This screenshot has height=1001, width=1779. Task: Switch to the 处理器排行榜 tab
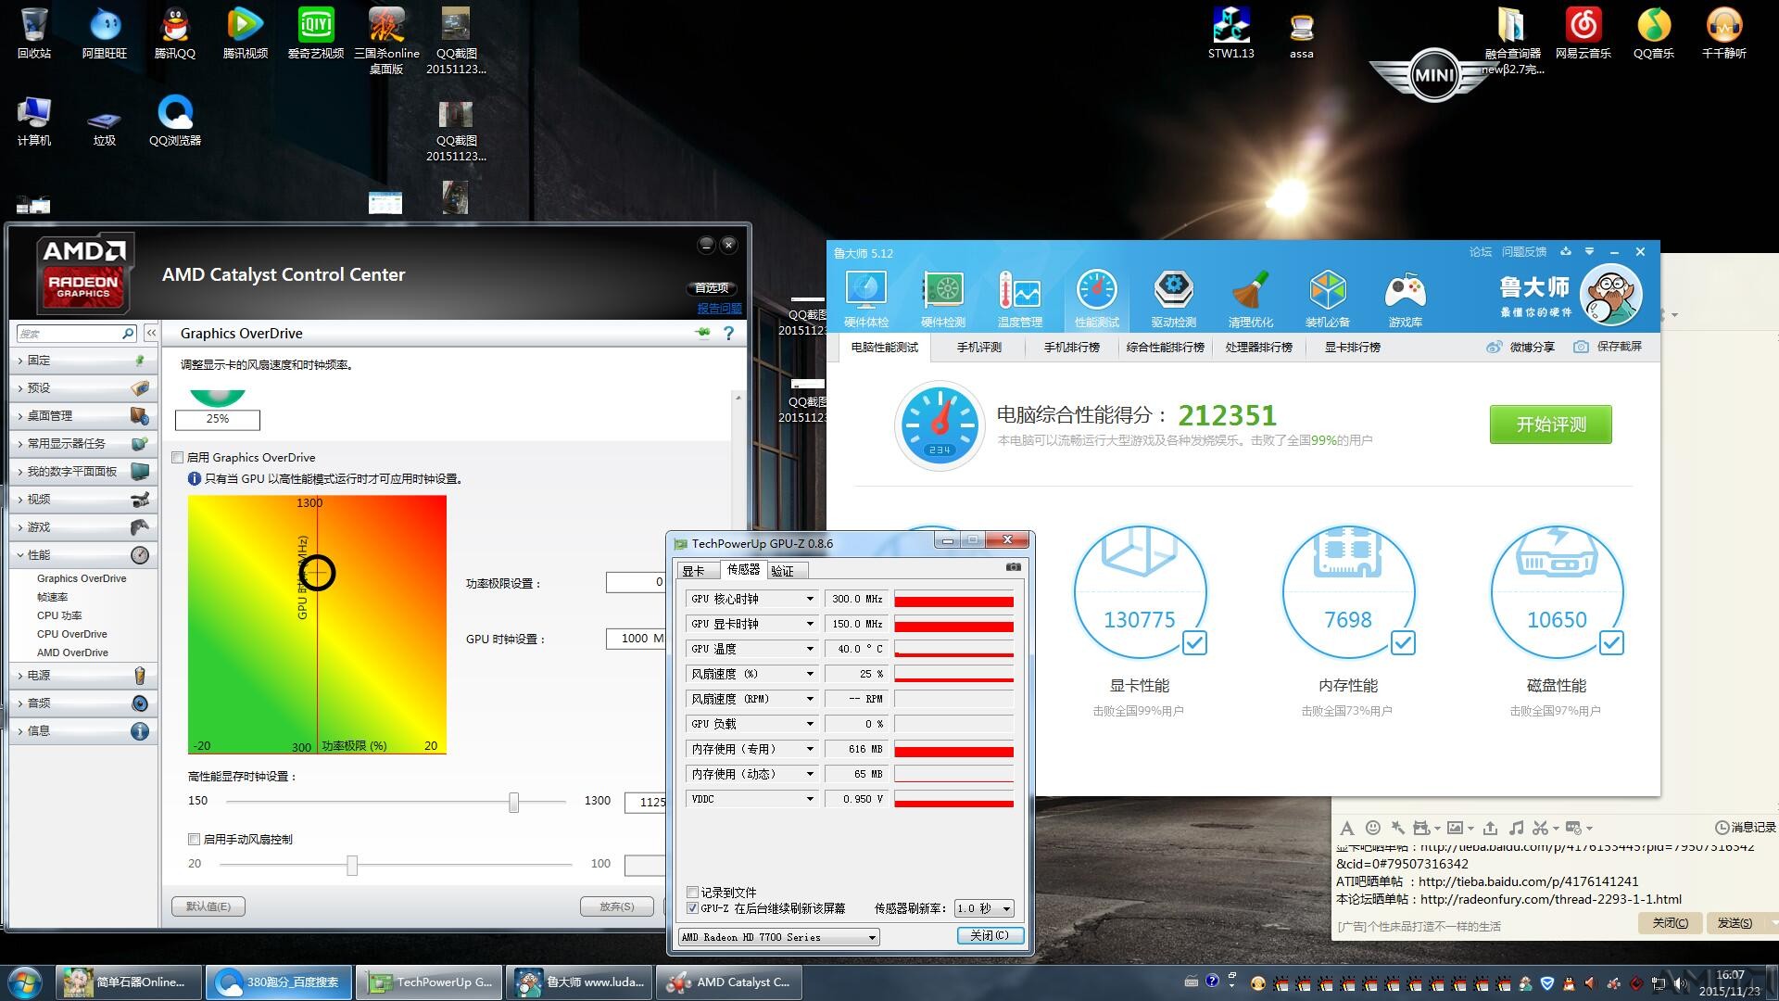[x=1258, y=347]
